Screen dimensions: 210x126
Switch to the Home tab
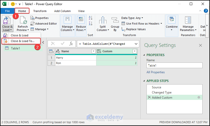pos(22,11)
